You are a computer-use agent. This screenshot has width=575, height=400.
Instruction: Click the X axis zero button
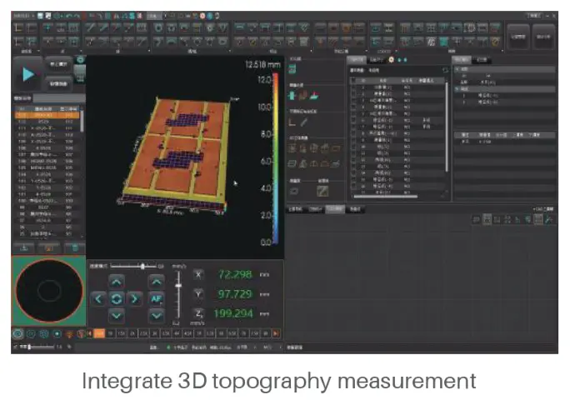(198, 275)
